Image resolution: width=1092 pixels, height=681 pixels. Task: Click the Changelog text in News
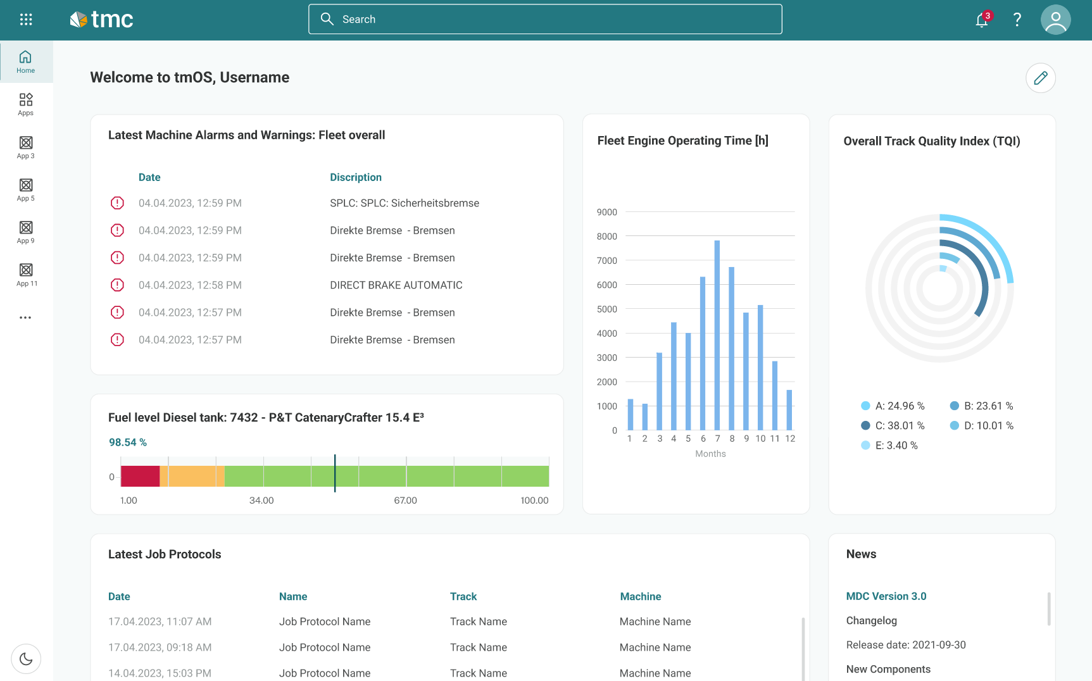tap(872, 620)
